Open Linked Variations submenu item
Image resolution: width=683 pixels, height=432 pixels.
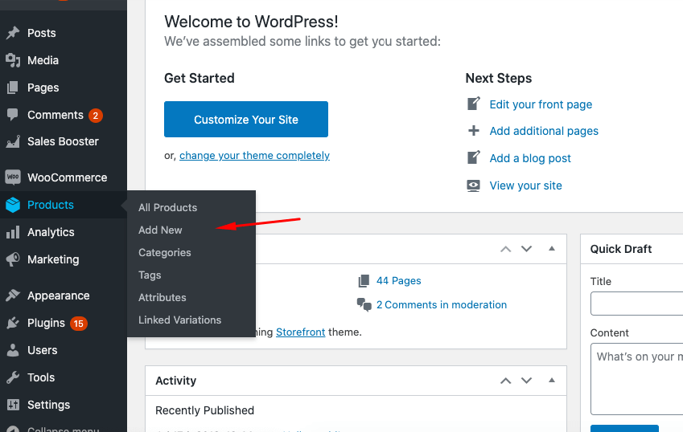pos(179,320)
